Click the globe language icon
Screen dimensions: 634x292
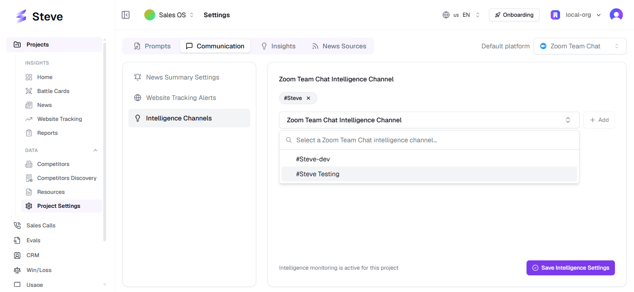point(446,15)
